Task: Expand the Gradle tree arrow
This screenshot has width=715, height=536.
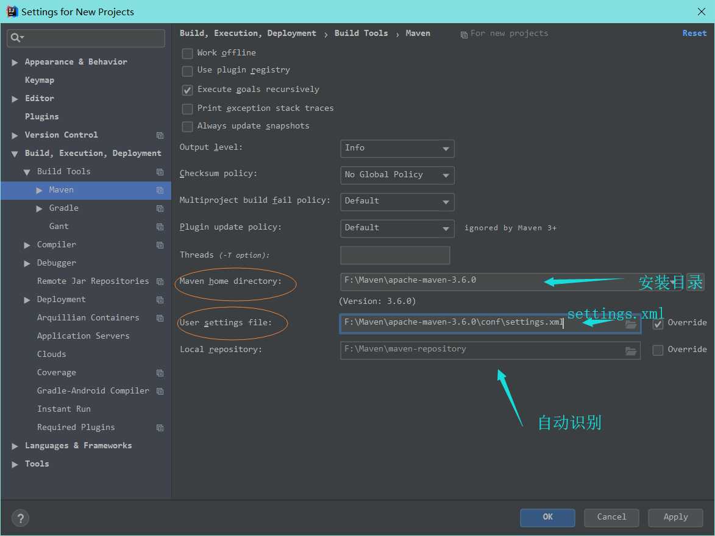Action: click(x=39, y=209)
